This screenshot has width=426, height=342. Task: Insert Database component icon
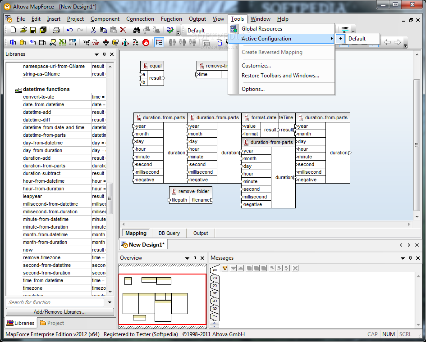23,42
